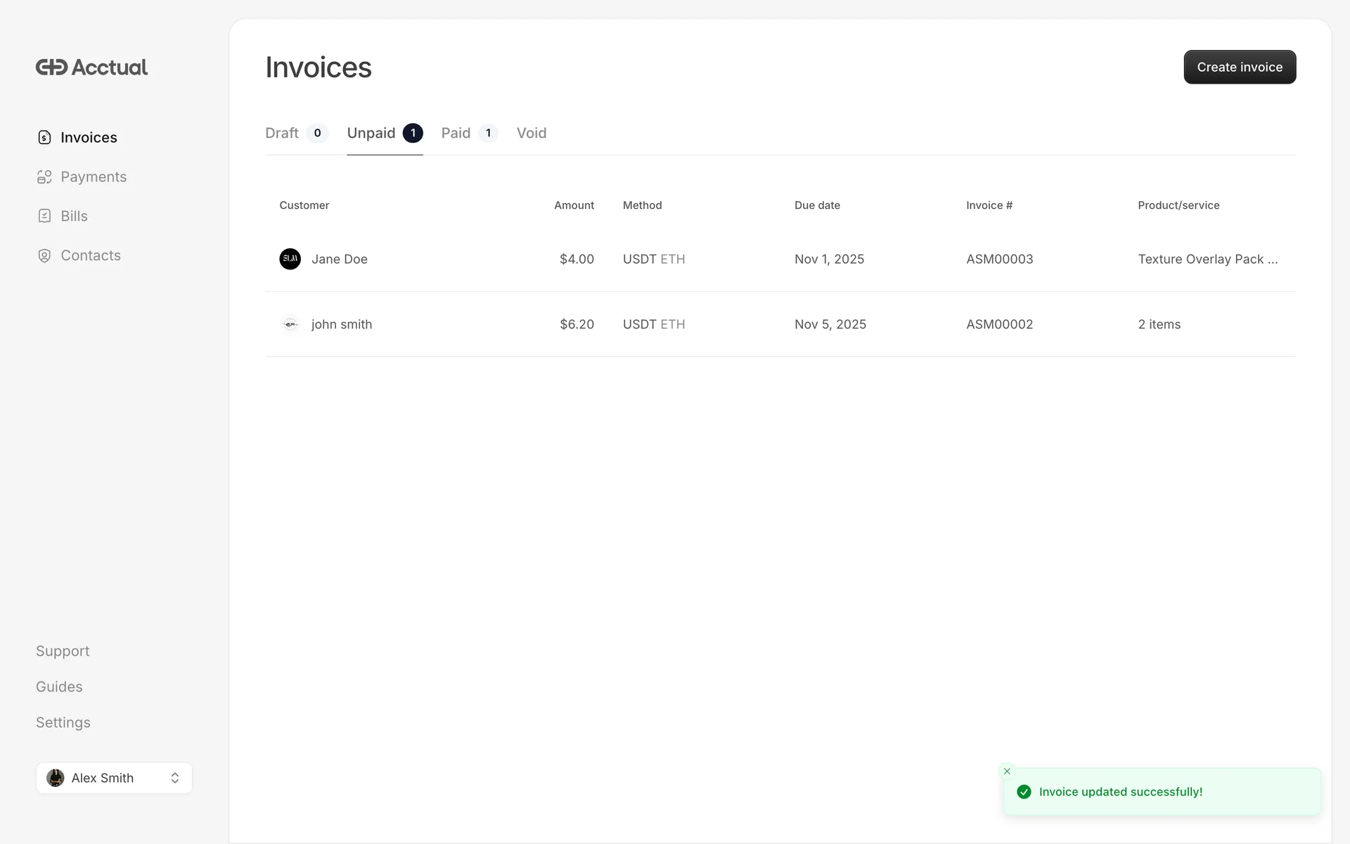Click the Contacts sidebar icon
The image size is (1350, 844).
pyautogui.click(x=44, y=256)
